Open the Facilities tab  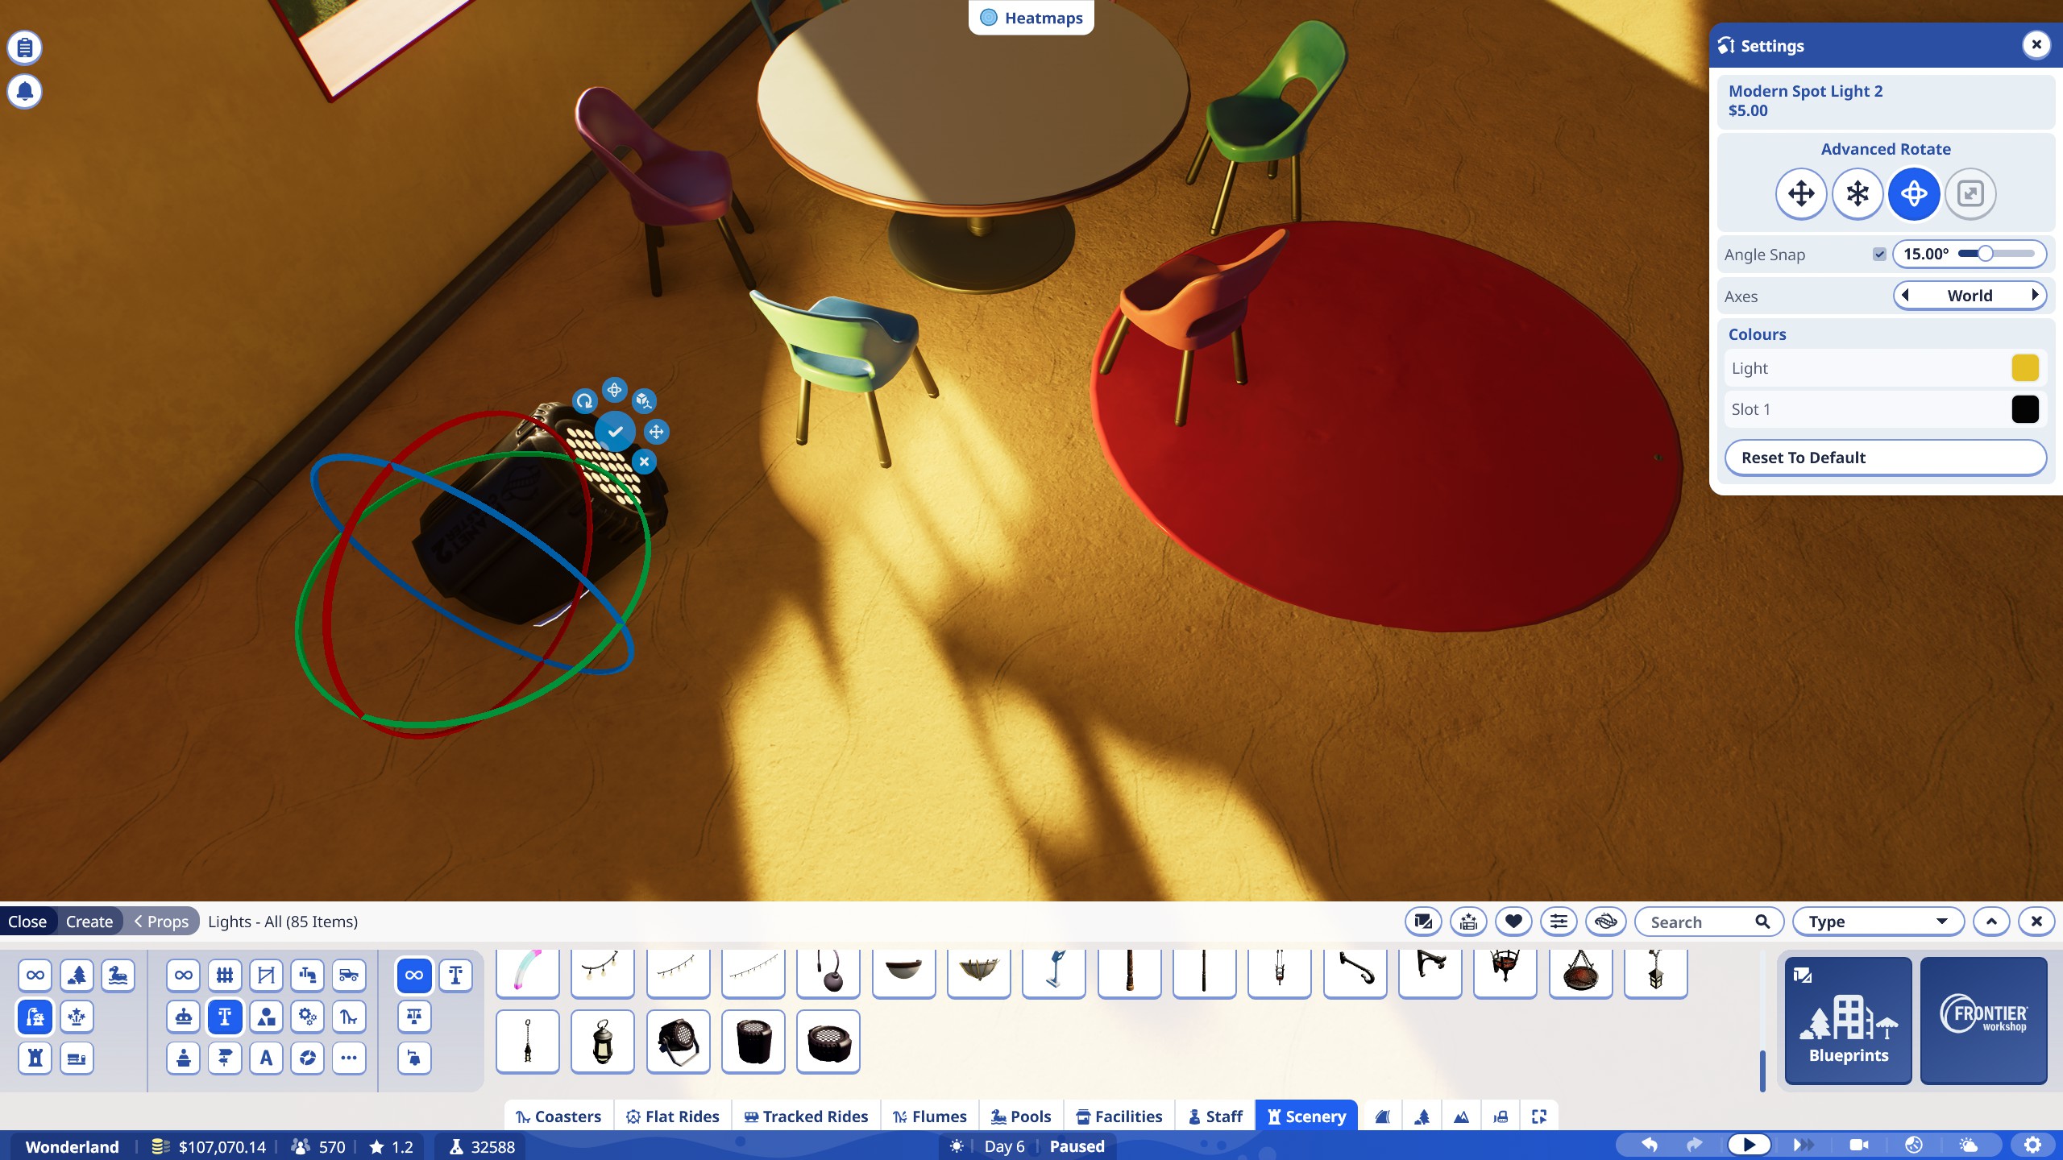[x=1119, y=1116]
